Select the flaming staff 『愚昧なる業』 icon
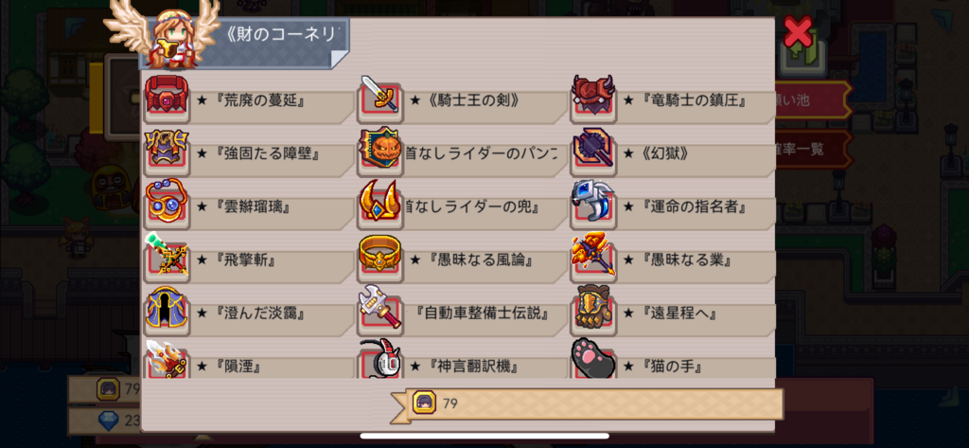 click(592, 256)
